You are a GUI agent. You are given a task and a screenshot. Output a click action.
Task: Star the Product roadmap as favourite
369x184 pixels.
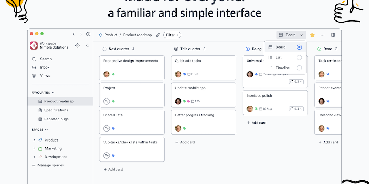pos(312,35)
